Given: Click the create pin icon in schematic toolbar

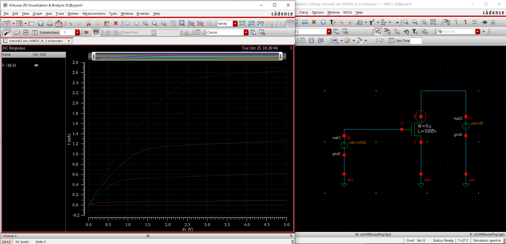Looking at the screenshot, I should click(484, 22).
